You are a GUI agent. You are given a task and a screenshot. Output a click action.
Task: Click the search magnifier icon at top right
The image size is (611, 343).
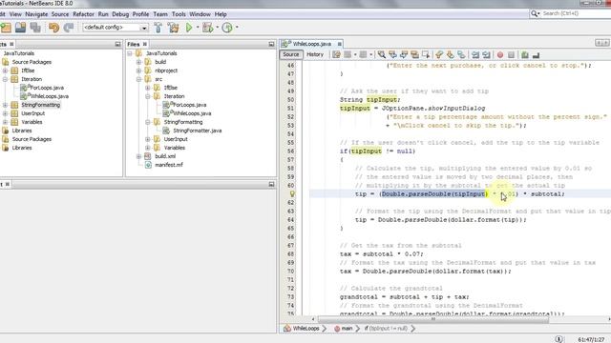coord(535,13)
